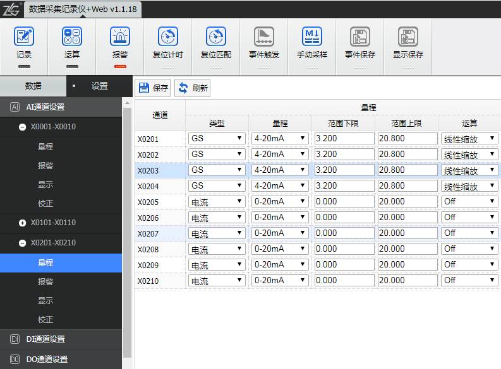The image size is (501, 369).
Task: Collapse the X0001-X0010 channel group
Action: click(x=23, y=127)
